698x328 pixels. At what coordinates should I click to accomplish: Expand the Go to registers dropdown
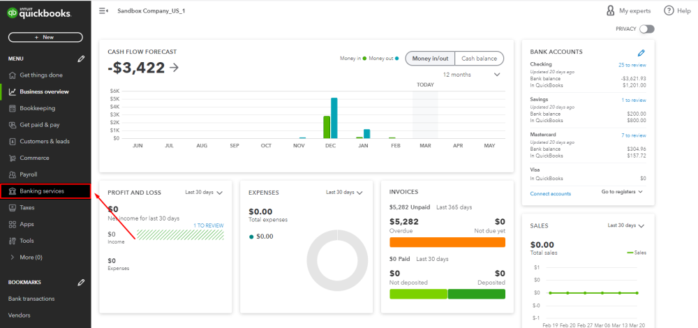[x=622, y=192]
